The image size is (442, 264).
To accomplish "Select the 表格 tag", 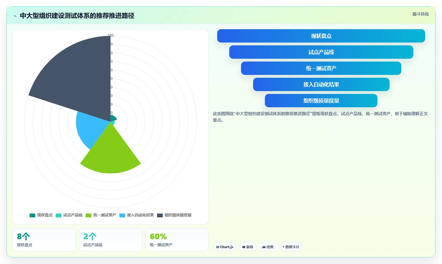I will click(x=248, y=247).
